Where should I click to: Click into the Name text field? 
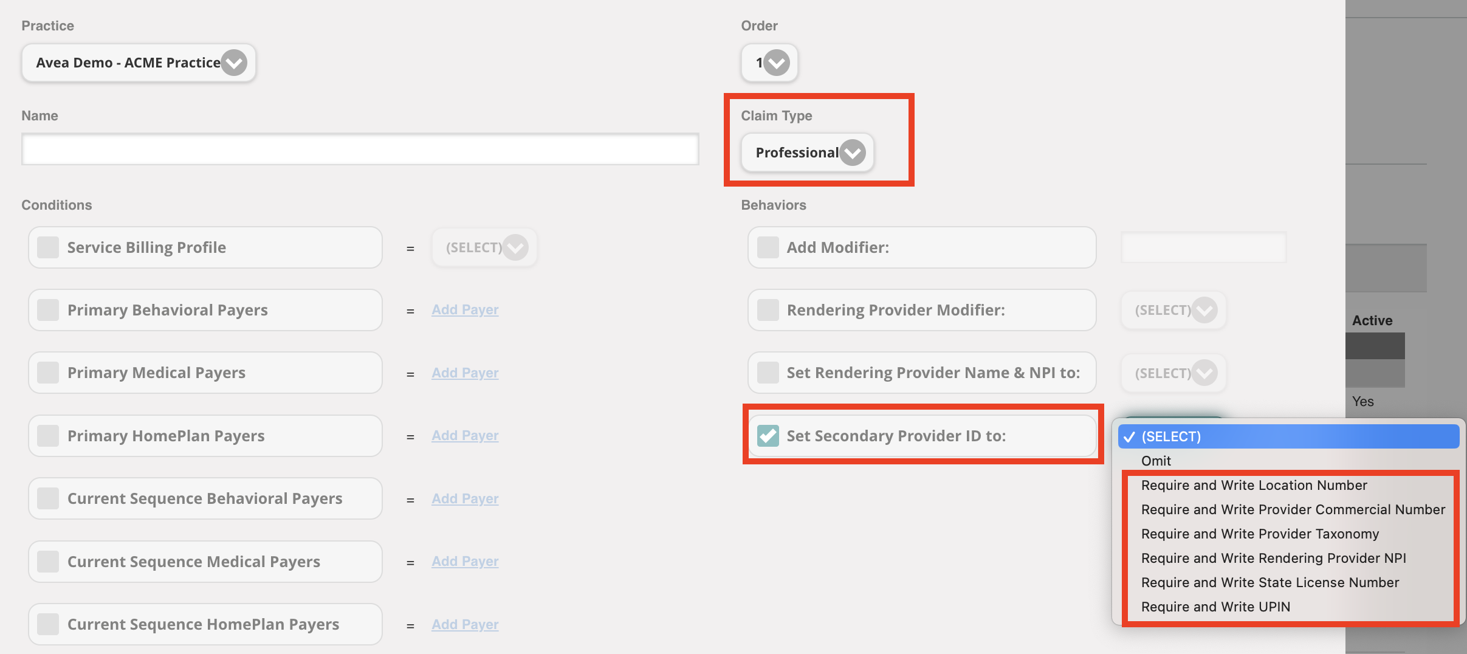pos(360,150)
